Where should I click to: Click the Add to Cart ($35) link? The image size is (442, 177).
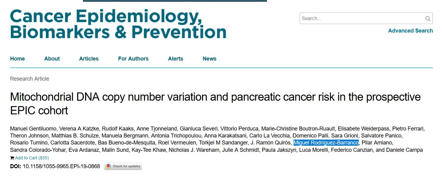(32, 158)
